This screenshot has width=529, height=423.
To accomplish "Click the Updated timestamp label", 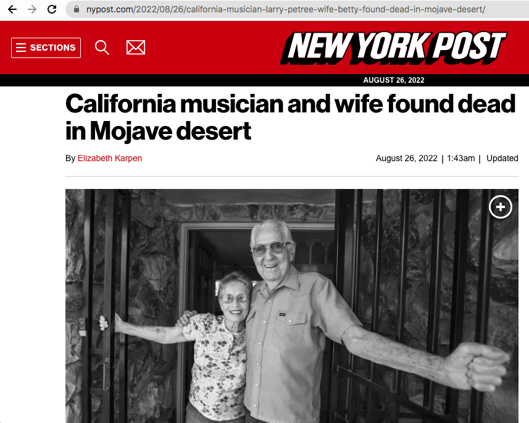I will click(502, 158).
